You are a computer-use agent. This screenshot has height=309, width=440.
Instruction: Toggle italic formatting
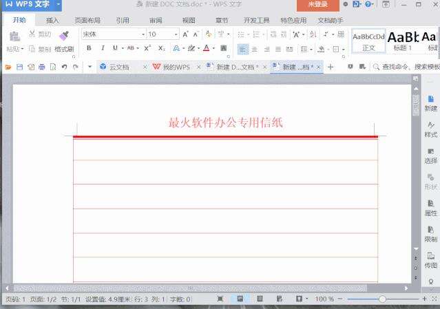[x=103, y=48]
